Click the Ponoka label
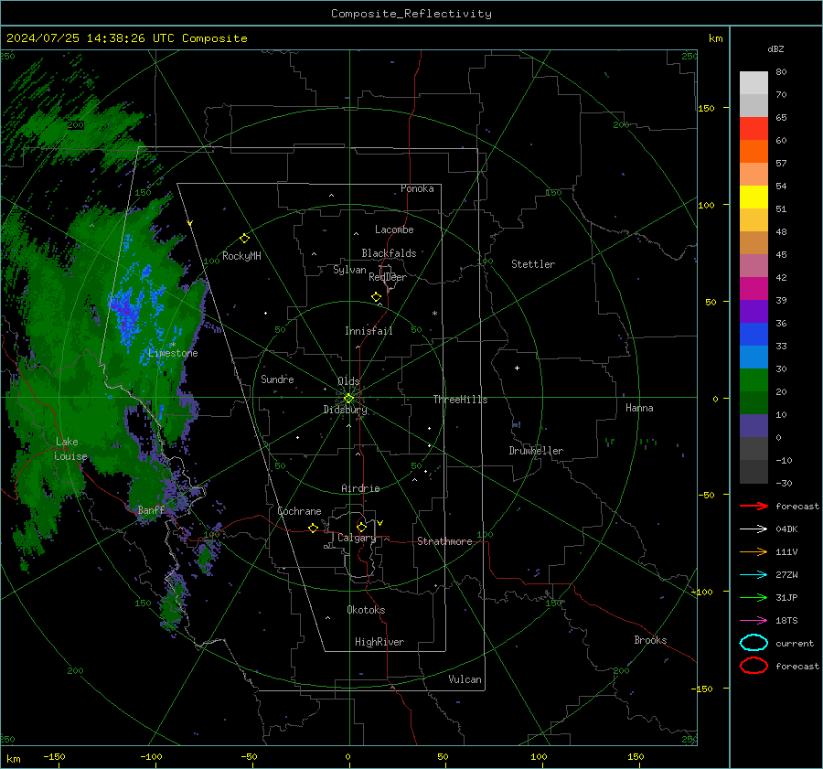823x769 pixels. [x=417, y=189]
